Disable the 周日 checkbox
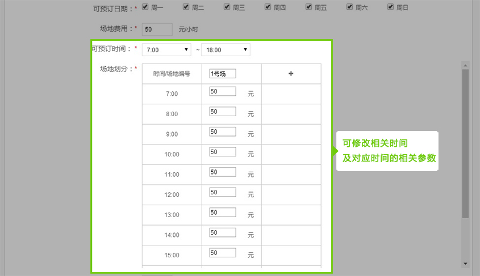 pyautogui.click(x=391, y=7)
